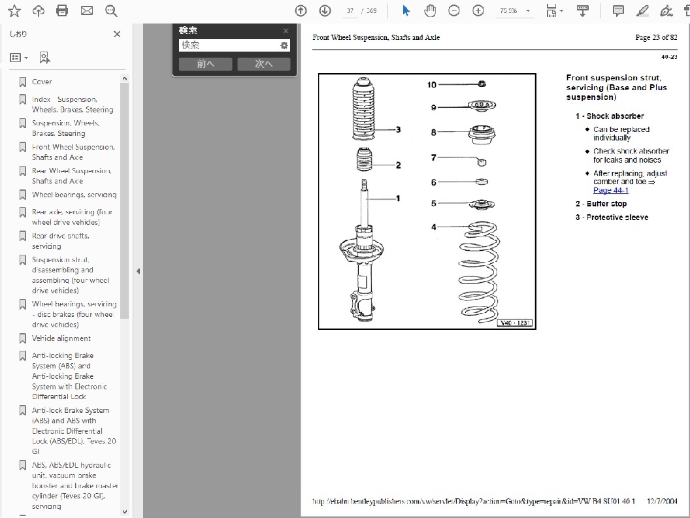
Task: Close the search popup
Action: click(x=286, y=30)
